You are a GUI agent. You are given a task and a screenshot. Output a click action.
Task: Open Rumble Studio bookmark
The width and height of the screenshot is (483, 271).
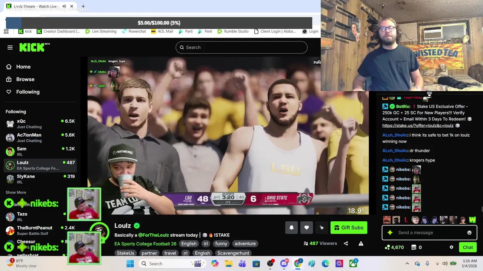233,31
